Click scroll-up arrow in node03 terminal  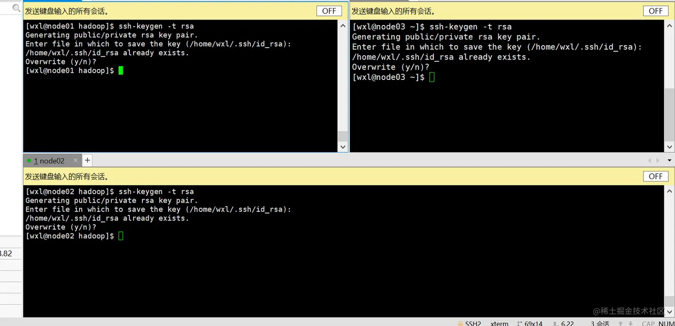pos(670,25)
